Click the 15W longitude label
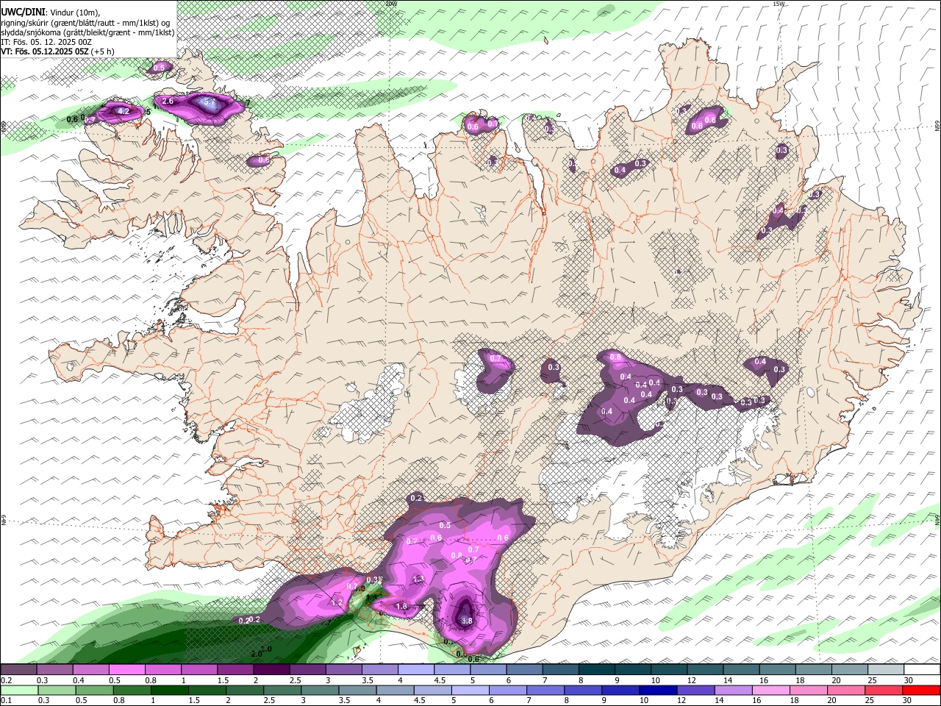 [779, 4]
